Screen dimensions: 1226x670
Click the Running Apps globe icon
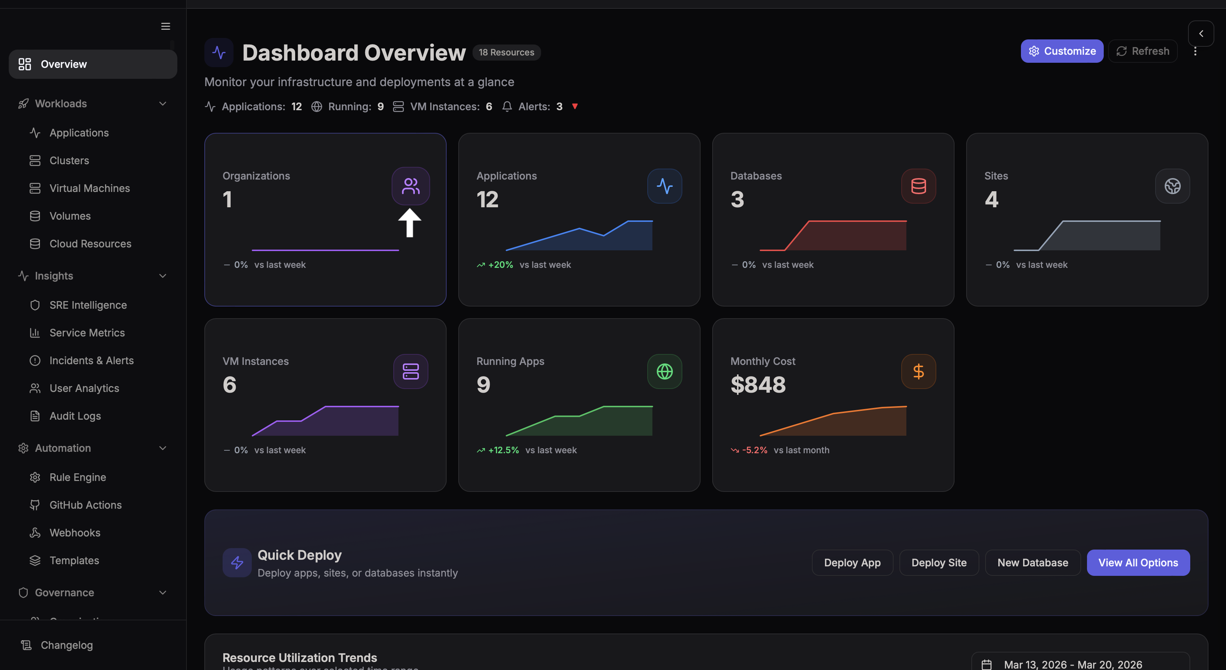[x=664, y=371]
